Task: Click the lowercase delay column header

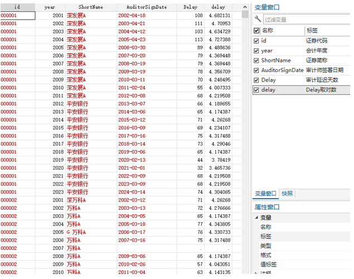Action: 218,7
